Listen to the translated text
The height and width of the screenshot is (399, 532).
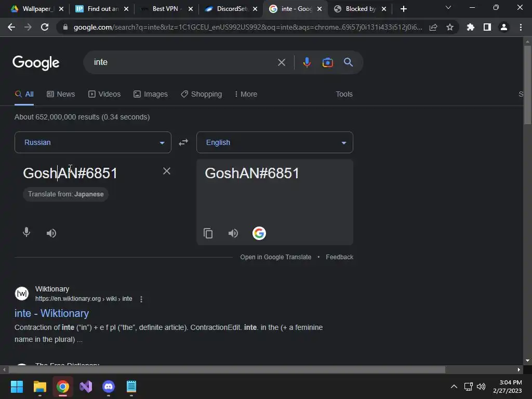click(233, 233)
